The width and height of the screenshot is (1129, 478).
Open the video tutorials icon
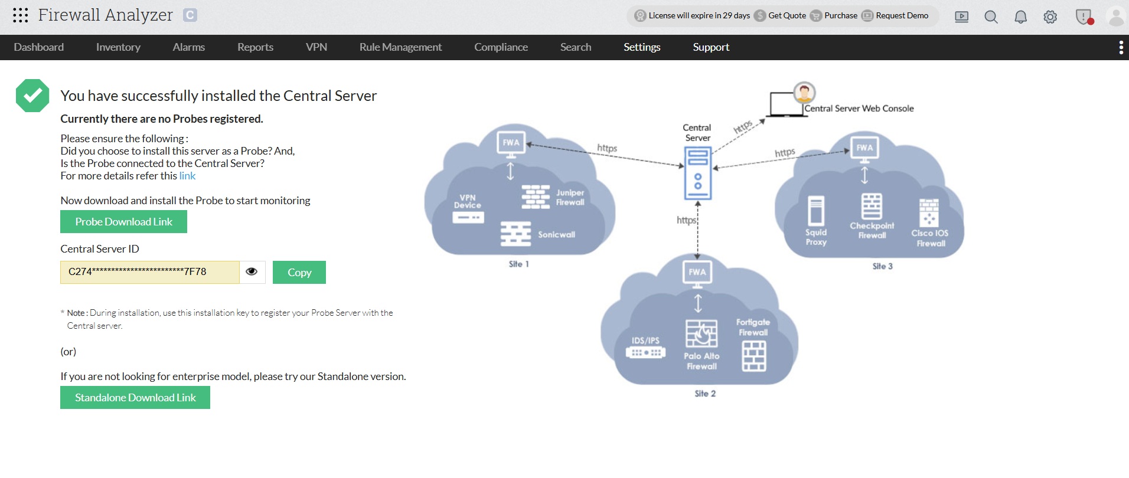pyautogui.click(x=962, y=17)
